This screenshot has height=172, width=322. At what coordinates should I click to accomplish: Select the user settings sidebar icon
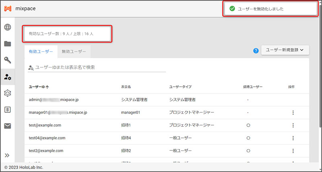8,77
